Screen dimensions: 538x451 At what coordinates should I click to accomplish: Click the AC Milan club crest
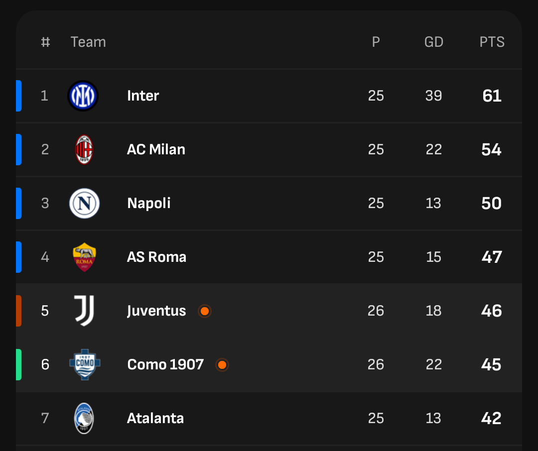(84, 149)
